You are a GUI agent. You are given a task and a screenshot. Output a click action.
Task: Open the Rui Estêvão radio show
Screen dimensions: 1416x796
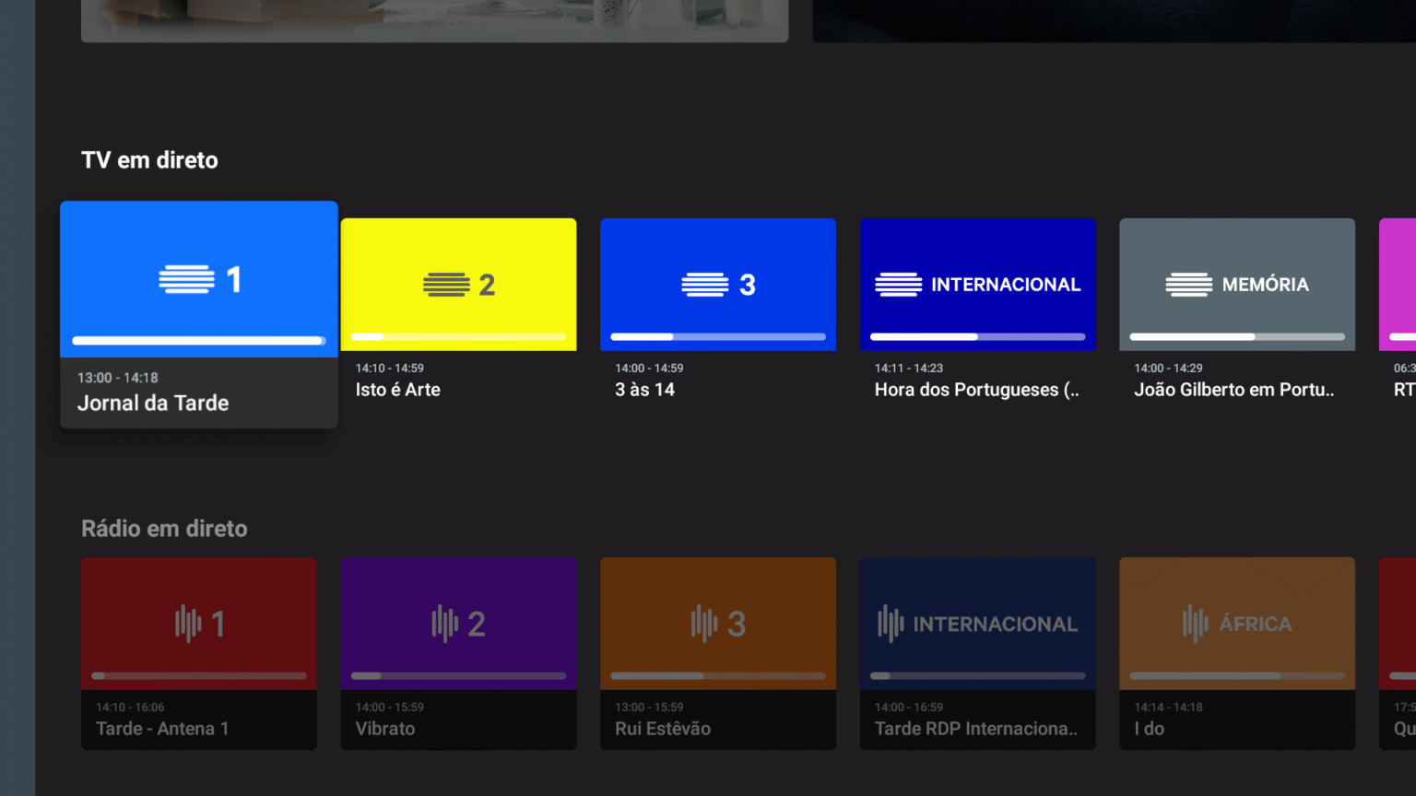pyautogui.click(x=663, y=728)
